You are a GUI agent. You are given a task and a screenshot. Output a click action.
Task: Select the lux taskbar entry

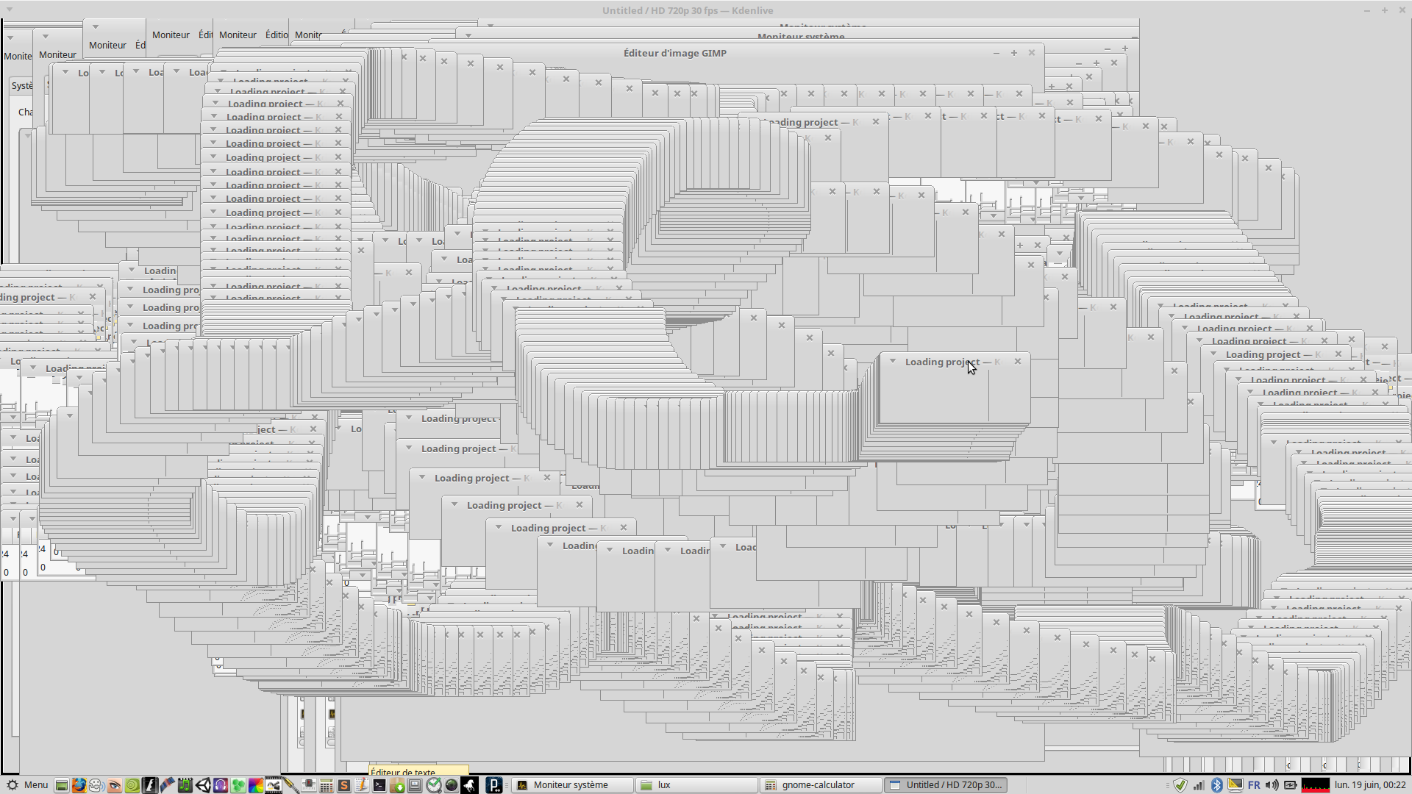664,785
